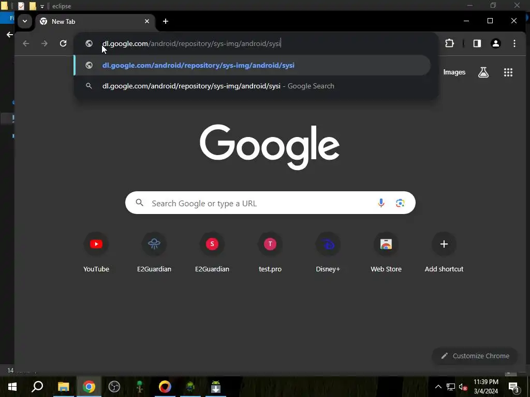Open the Disney+ shortcut
Image resolution: width=530 pixels, height=397 pixels.
click(328, 252)
